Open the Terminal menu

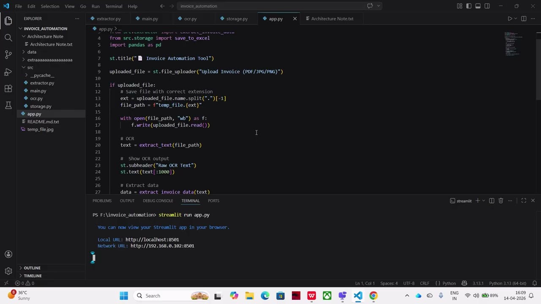click(x=114, y=6)
